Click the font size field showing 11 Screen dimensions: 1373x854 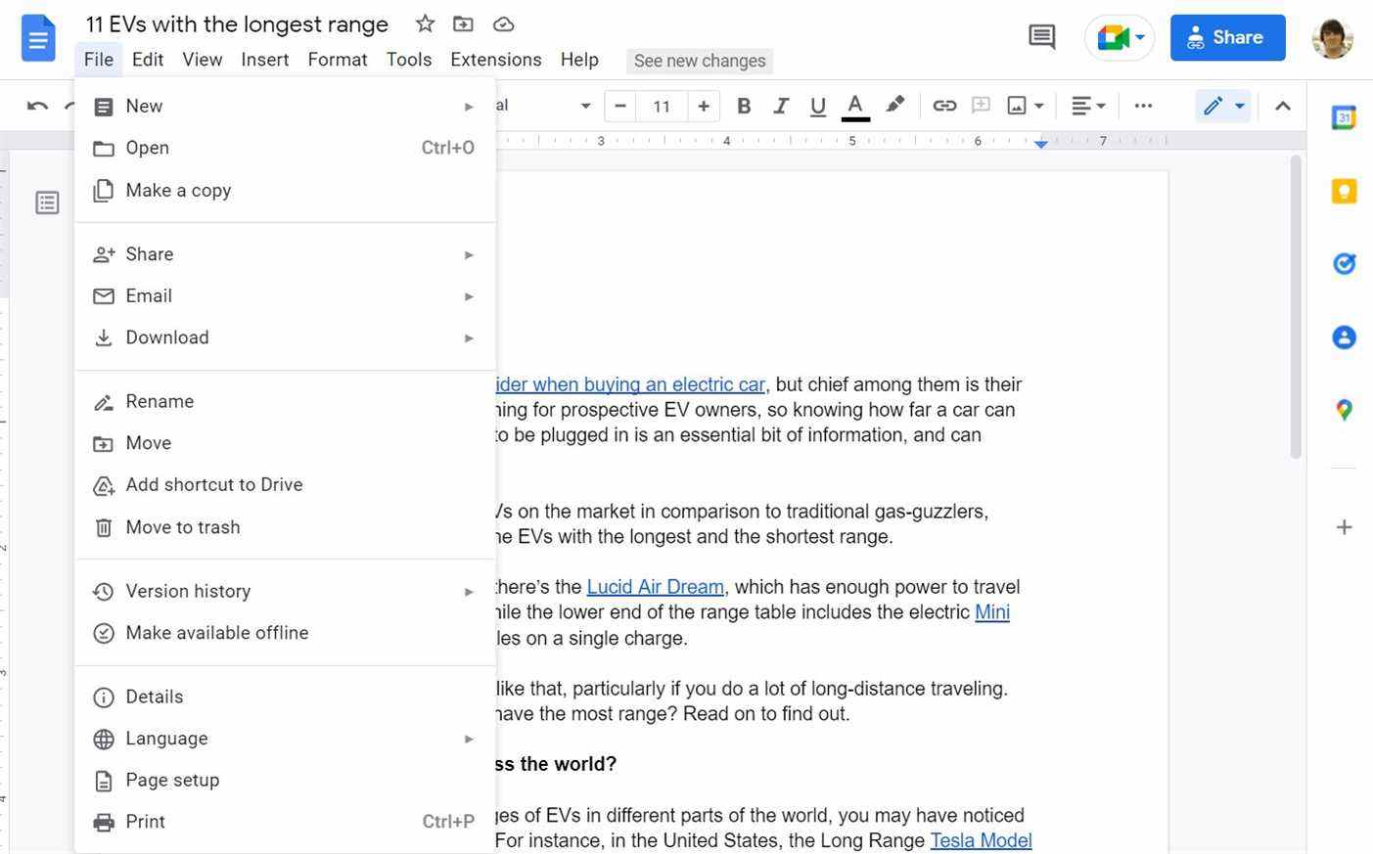click(x=662, y=106)
